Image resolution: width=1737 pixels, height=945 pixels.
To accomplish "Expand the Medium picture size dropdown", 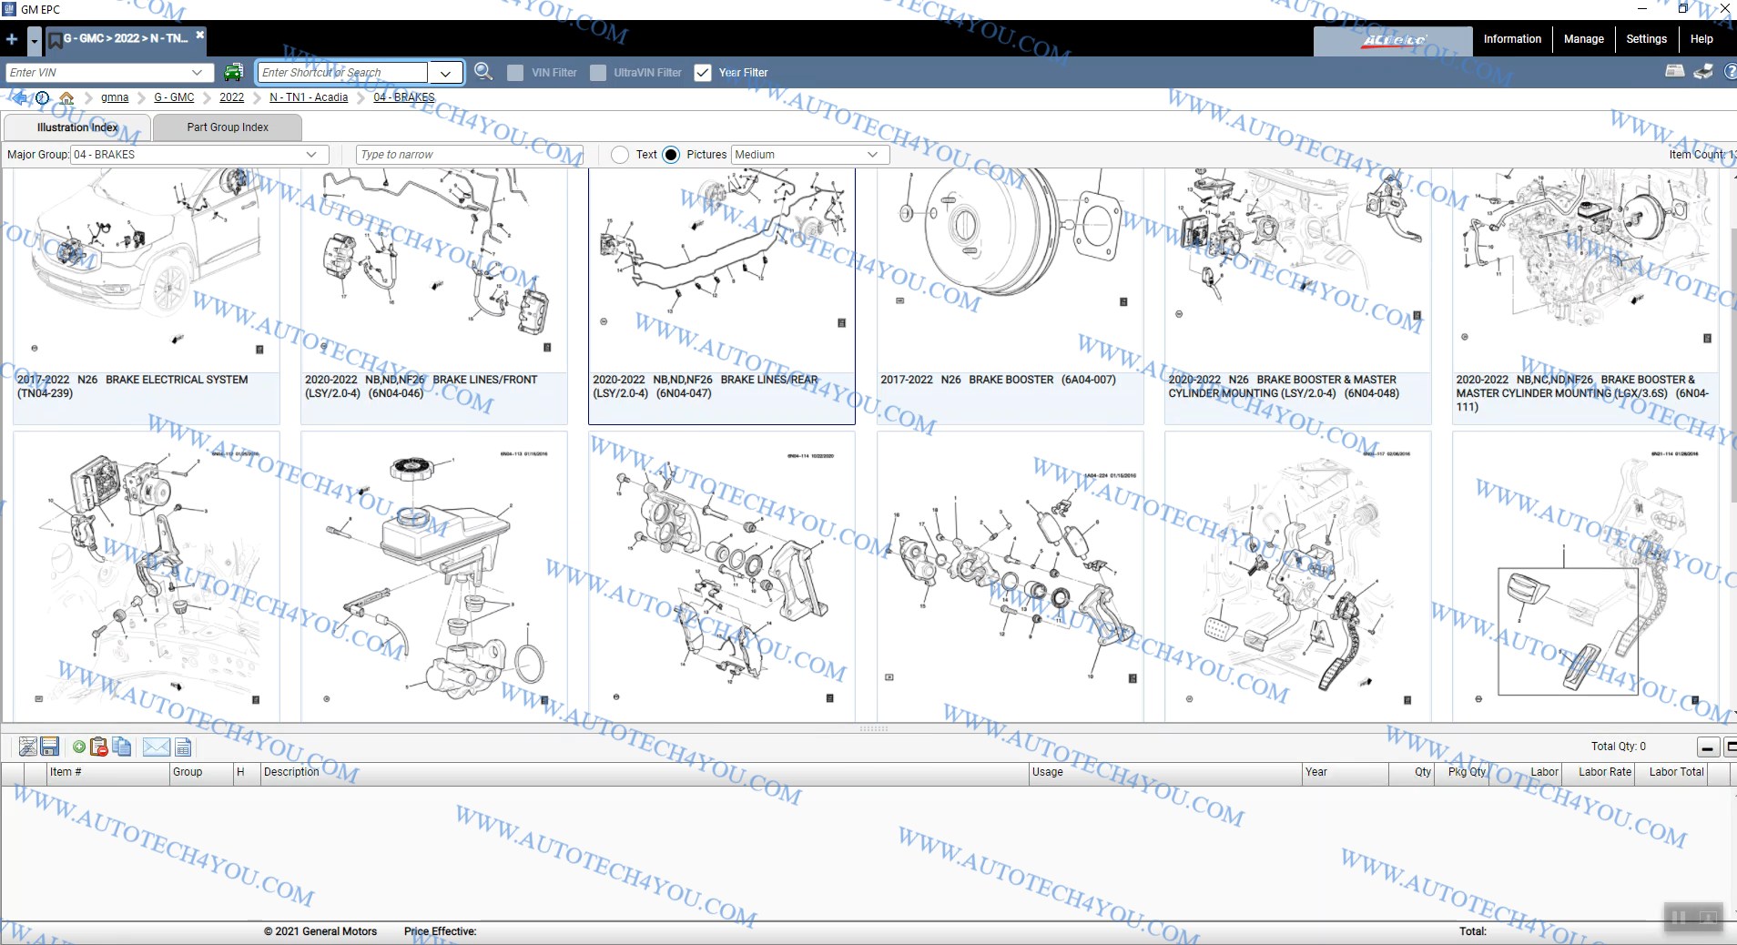I will point(872,155).
